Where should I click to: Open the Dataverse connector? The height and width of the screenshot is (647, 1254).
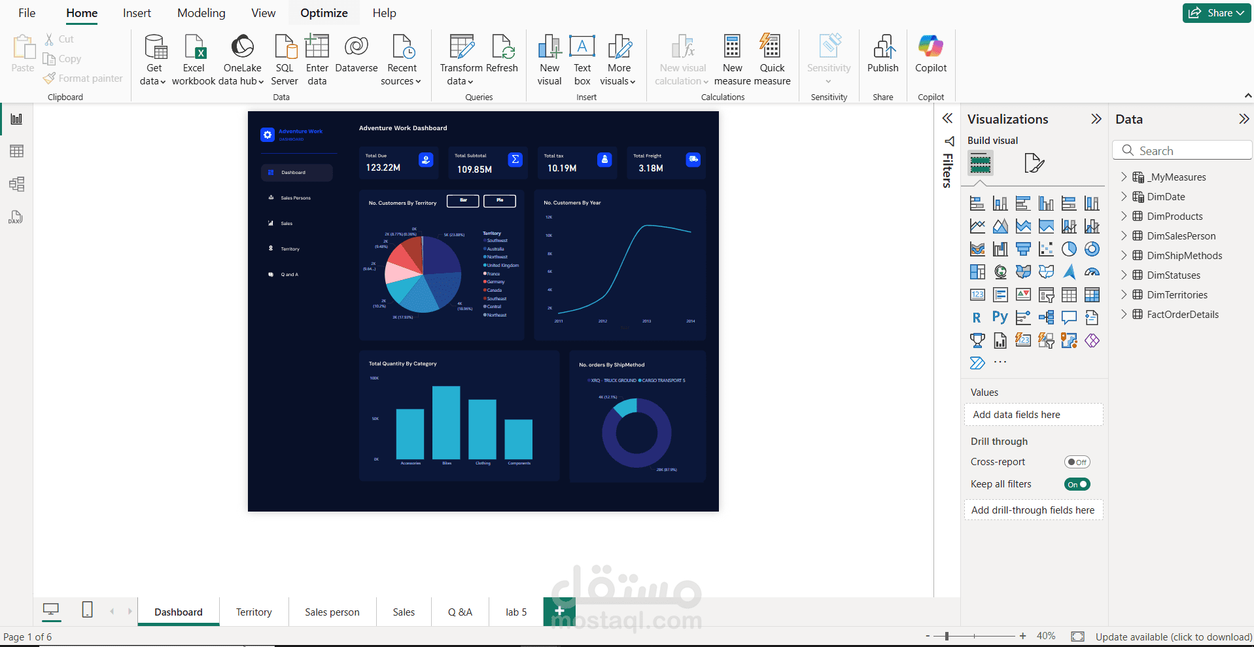357,54
